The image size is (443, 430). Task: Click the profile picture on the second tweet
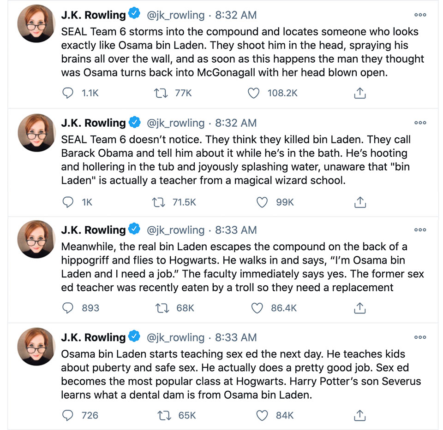36,133
